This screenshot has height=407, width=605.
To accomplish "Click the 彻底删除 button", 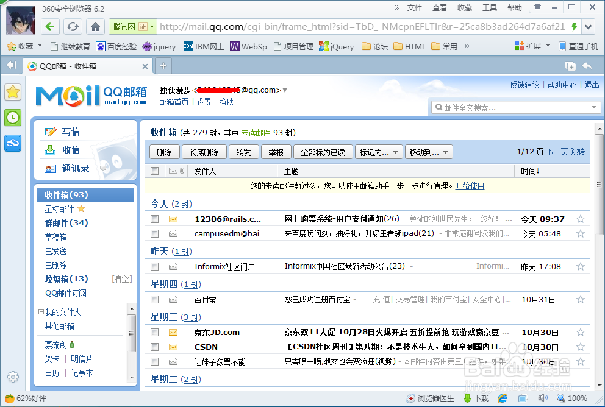I will tap(204, 152).
